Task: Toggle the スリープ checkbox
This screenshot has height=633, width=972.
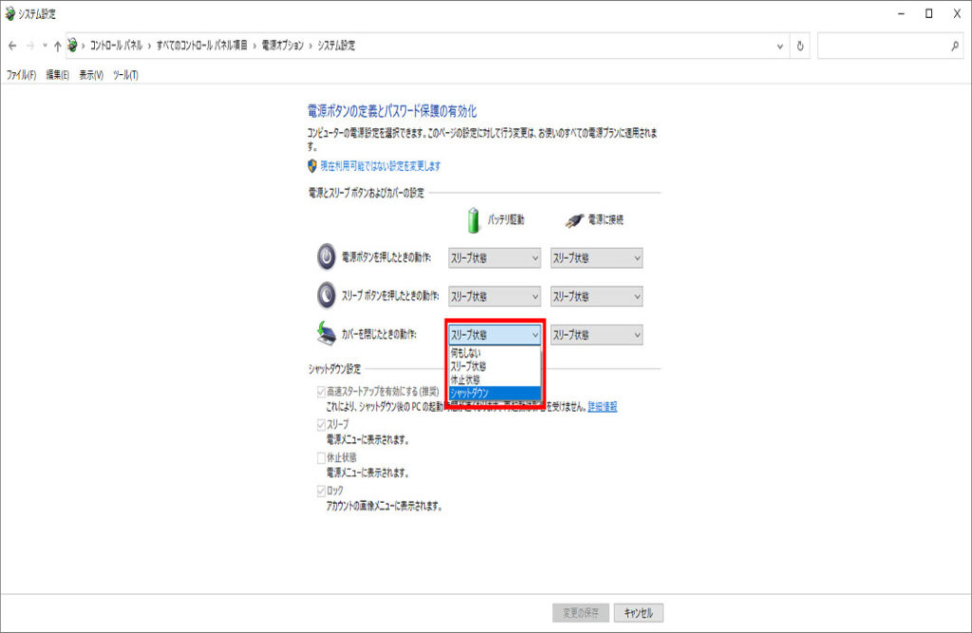Action: pyautogui.click(x=321, y=424)
